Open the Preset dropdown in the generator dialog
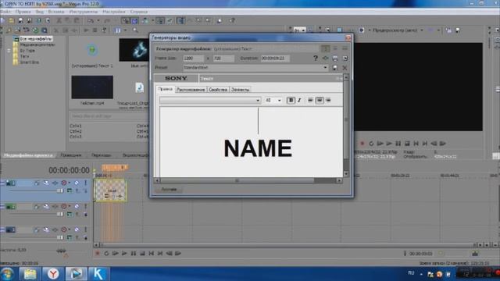Screen dimensions: 500x281 pyautogui.click(x=325, y=68)
